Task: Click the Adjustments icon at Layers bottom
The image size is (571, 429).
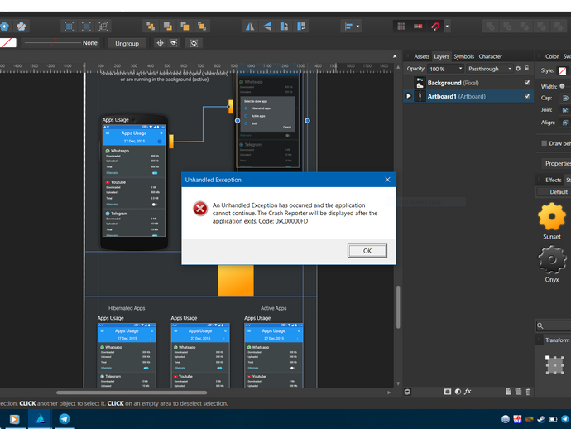Action: click(x=458, y=392)
